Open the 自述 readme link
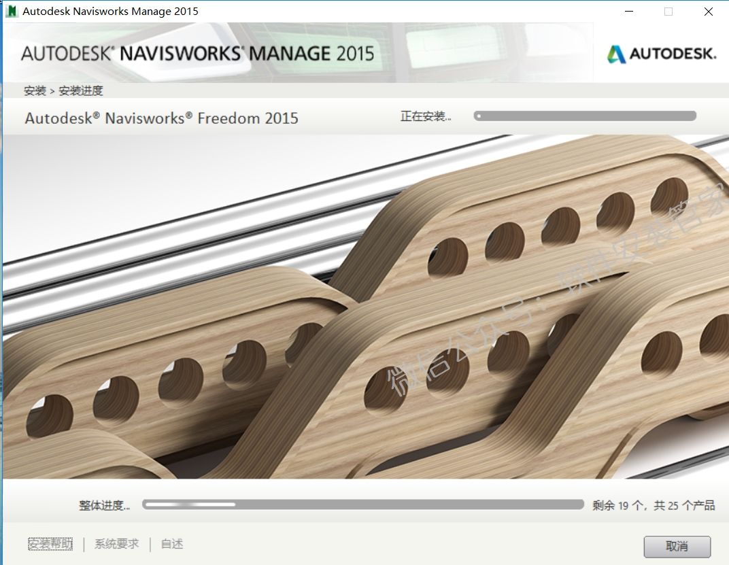Image resolution: width=729 pixels, height=565 pixels. pos(172,544)
